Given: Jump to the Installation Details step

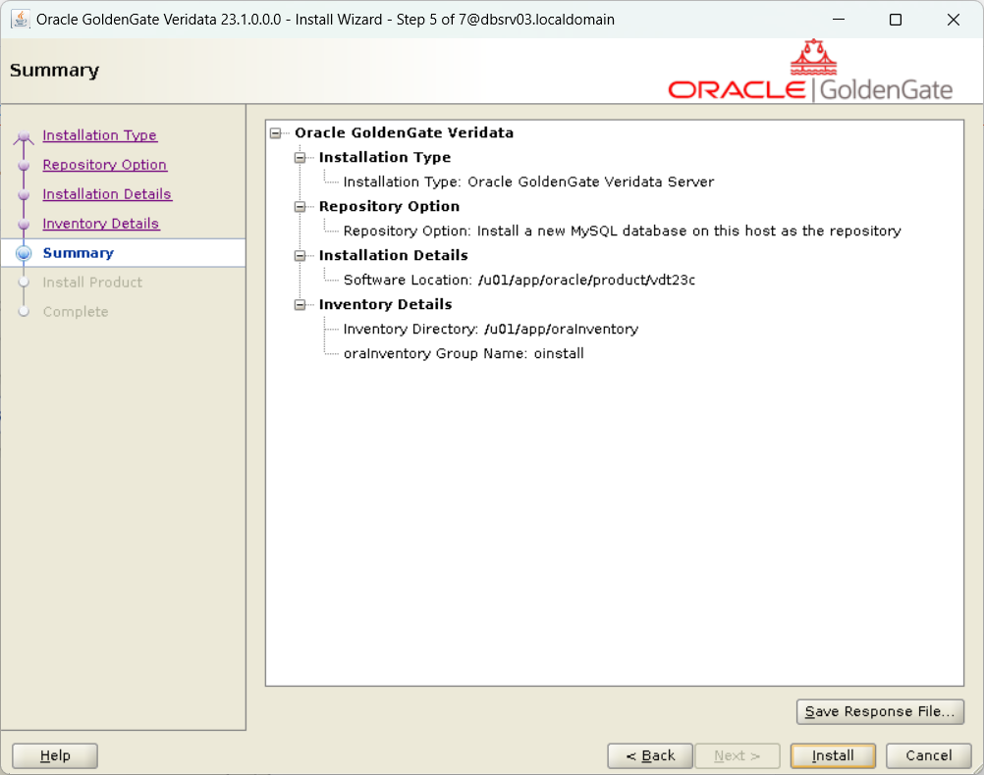Looking at the screenshot, I should coord(107,194).
